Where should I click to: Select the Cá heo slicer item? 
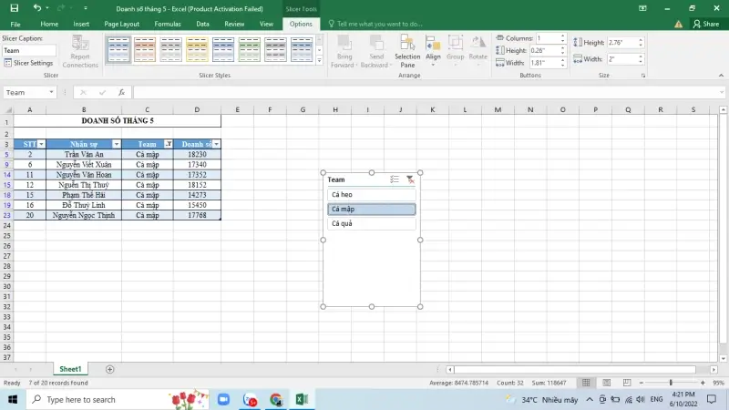371,195
